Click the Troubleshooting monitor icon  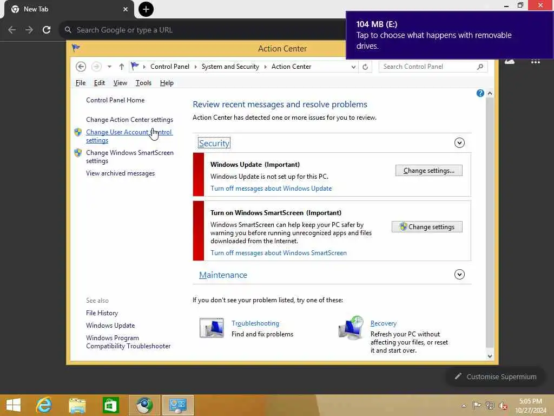(212, 328)
